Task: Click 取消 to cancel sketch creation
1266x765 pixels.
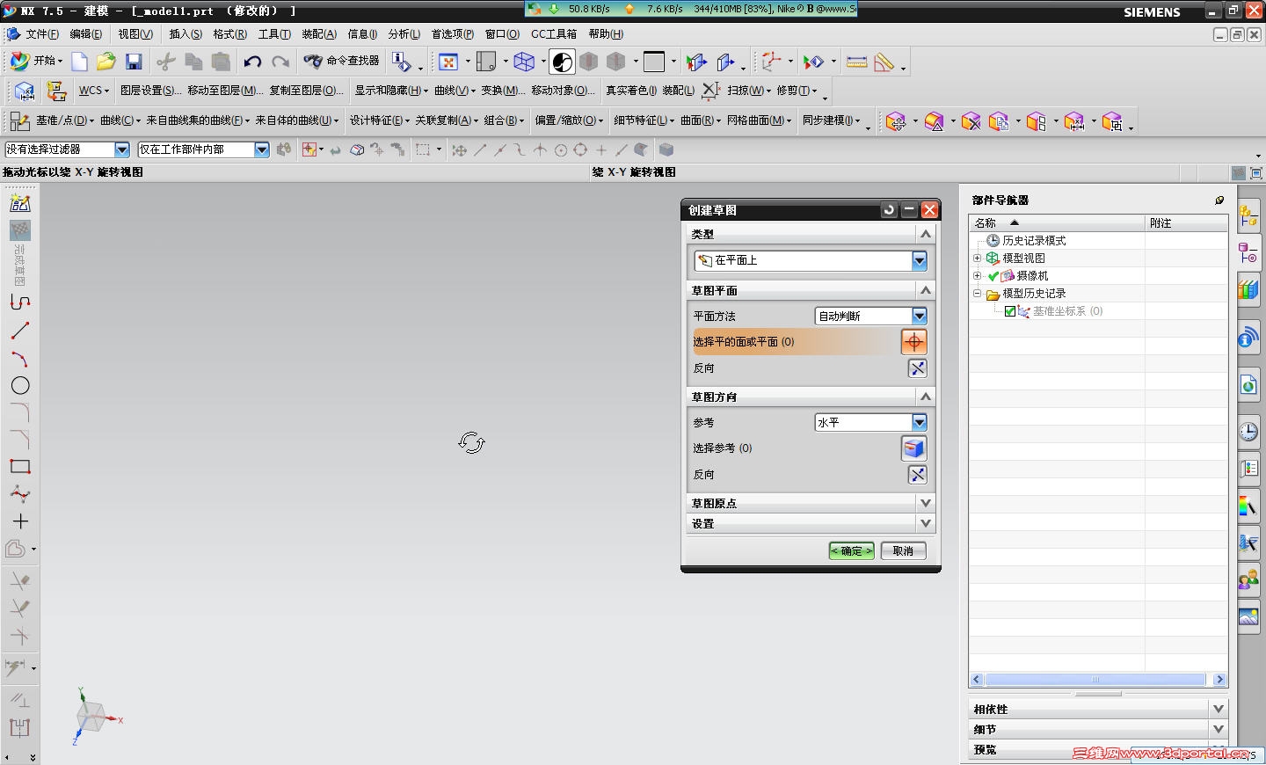Action: (903, 550)
